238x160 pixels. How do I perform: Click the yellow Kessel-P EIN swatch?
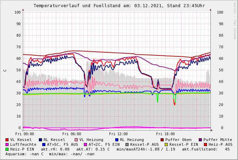point(166,144)
